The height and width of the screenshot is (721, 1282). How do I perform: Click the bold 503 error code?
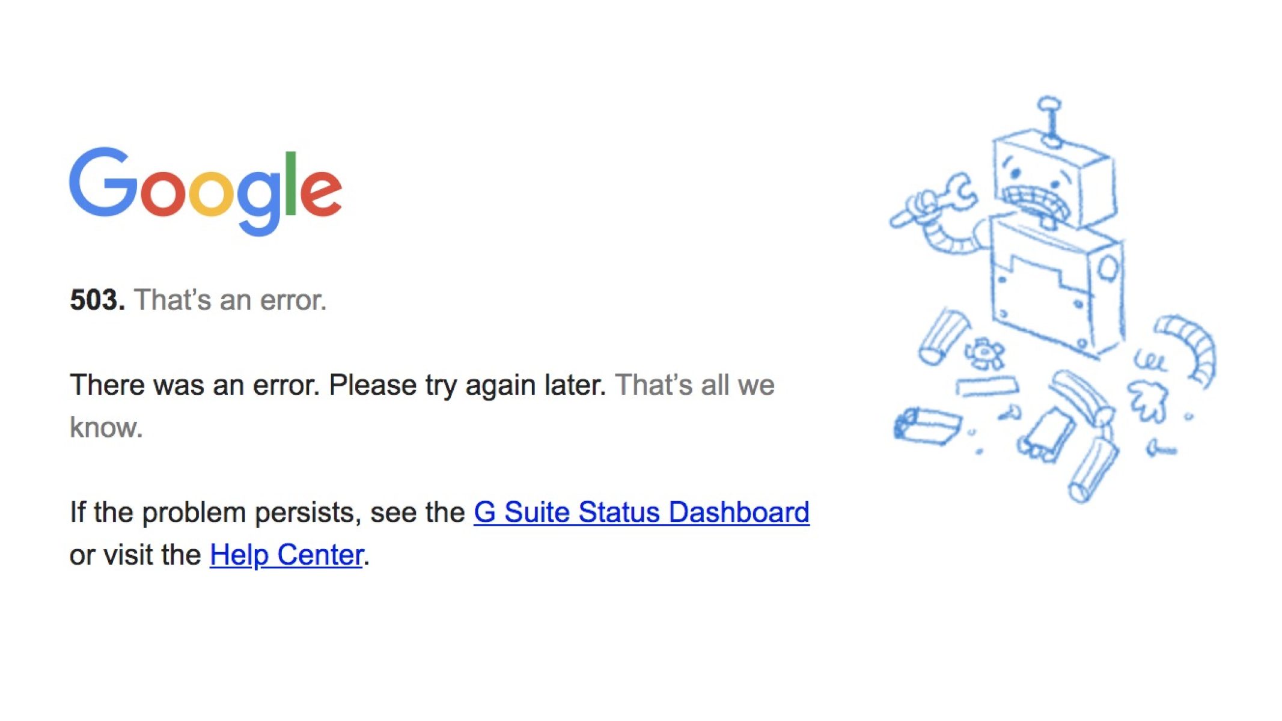[97, 300]
